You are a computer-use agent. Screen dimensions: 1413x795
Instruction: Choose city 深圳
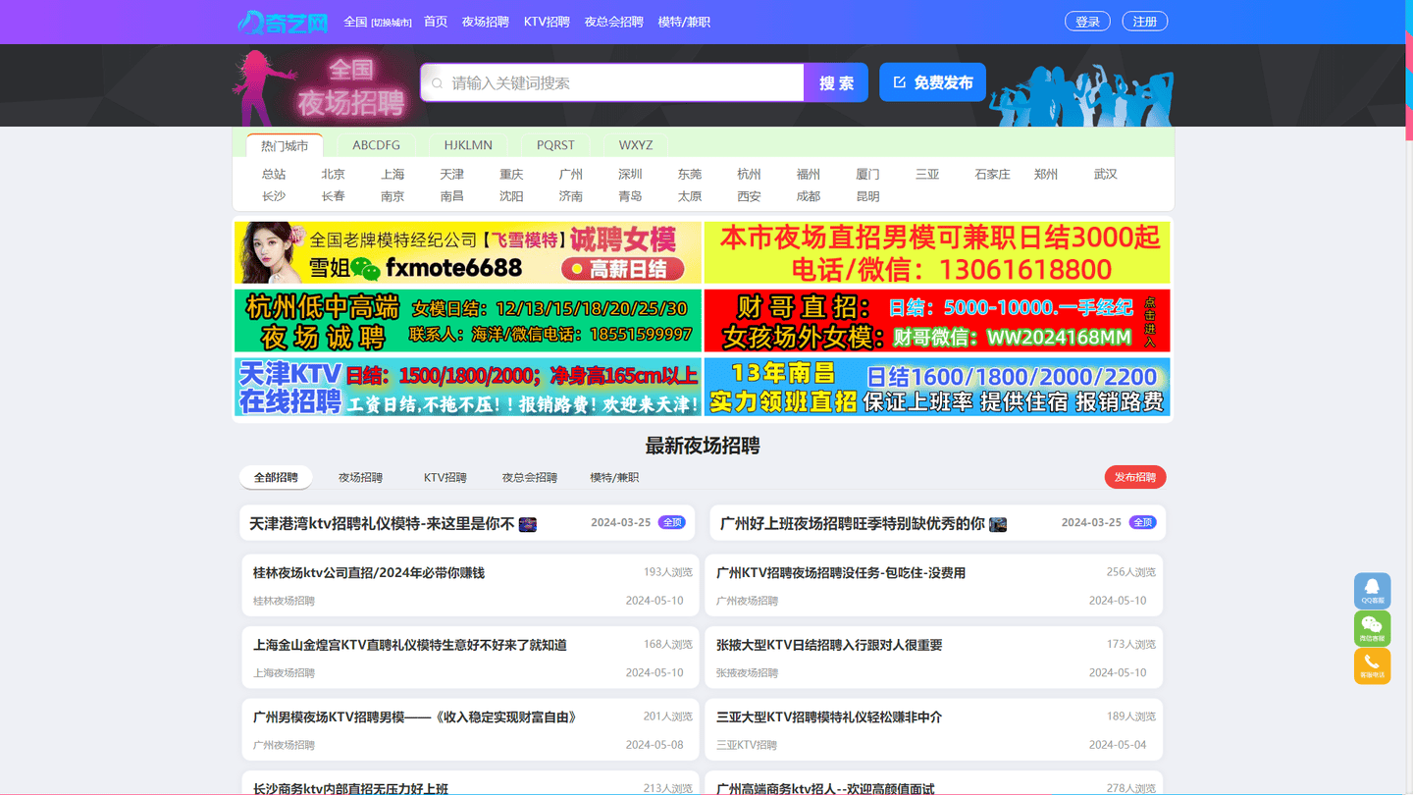pyautogui.click(x=630, y=174)
